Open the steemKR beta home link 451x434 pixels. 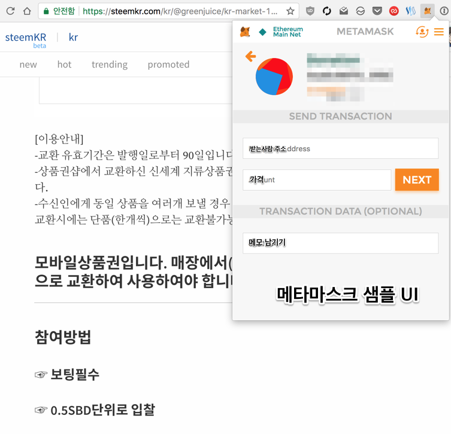tap(26, 40)
